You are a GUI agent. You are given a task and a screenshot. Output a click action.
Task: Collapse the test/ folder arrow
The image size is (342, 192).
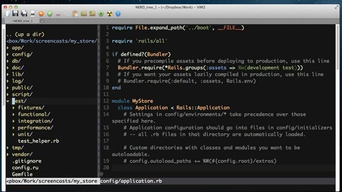click(x=8, y=101)
